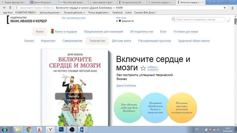Open the 'РАЗВИТИЕ РЕБЕНКА' bookmark
Viewport: 237px width, 133px height.
26,13
